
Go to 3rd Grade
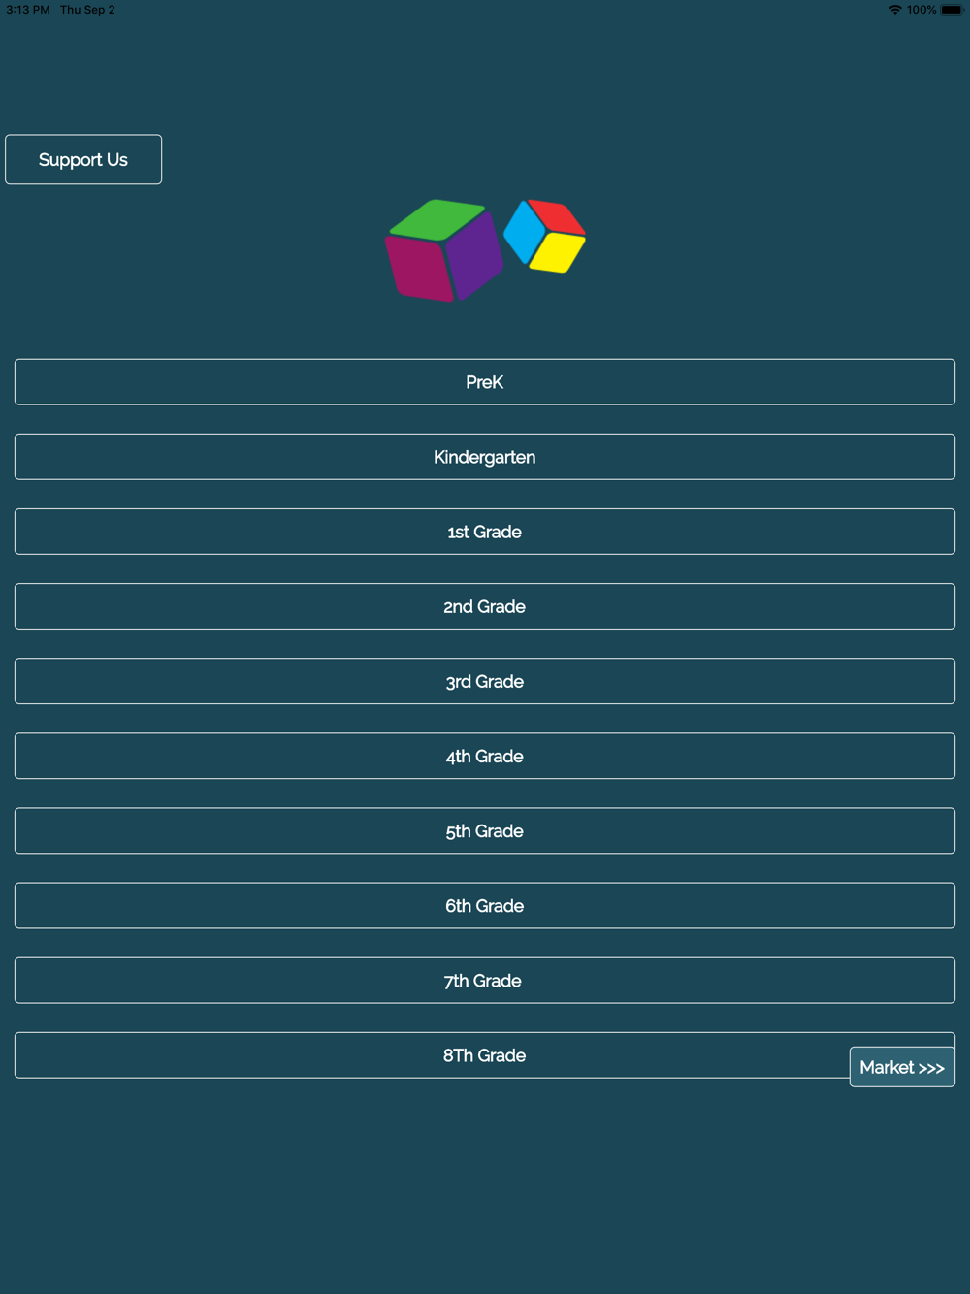pyautogui.click(x=485, y=681)
